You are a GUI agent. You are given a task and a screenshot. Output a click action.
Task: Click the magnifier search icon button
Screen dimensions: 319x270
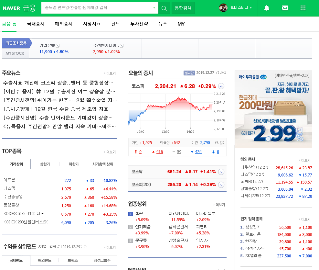[164, 8]
